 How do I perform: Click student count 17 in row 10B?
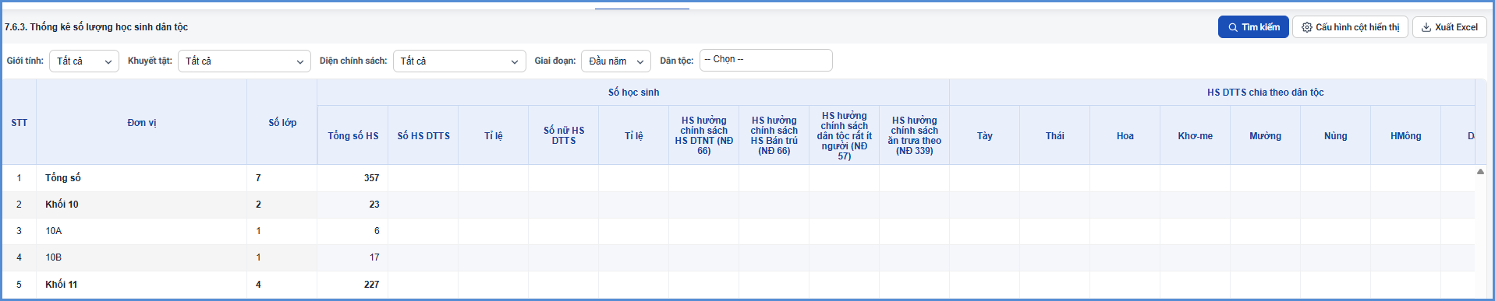[x=374, y=257]
